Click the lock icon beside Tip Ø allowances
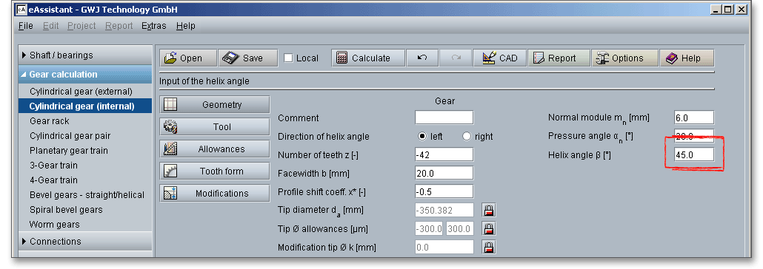 (x=489, y=228)
